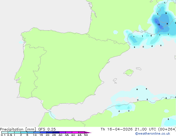Click the island of Menorca outline
Viewport: 176px width, 136px height.
[139, 69]
